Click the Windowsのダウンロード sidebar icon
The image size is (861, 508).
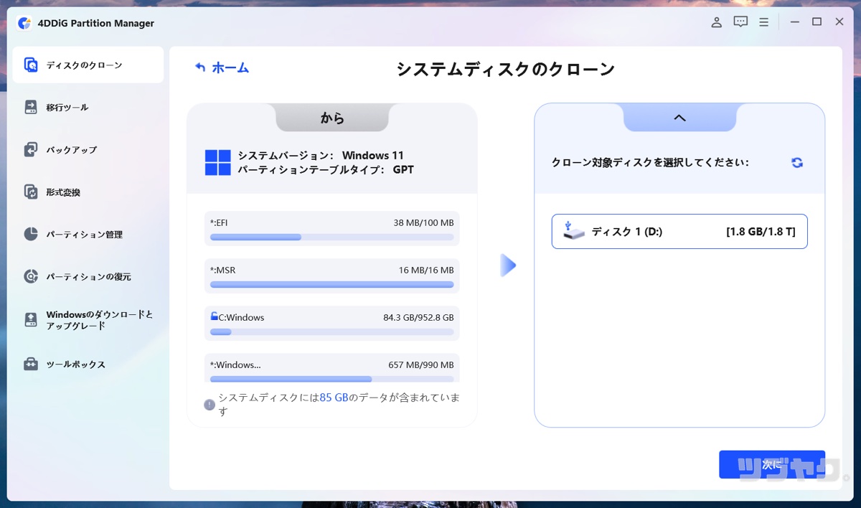(x=31, y=320)
